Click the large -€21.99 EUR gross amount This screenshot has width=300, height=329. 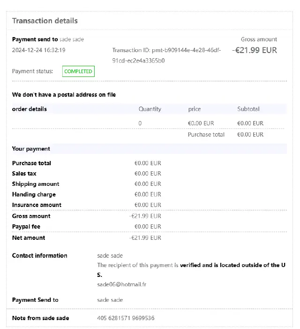tap(255, 50)
